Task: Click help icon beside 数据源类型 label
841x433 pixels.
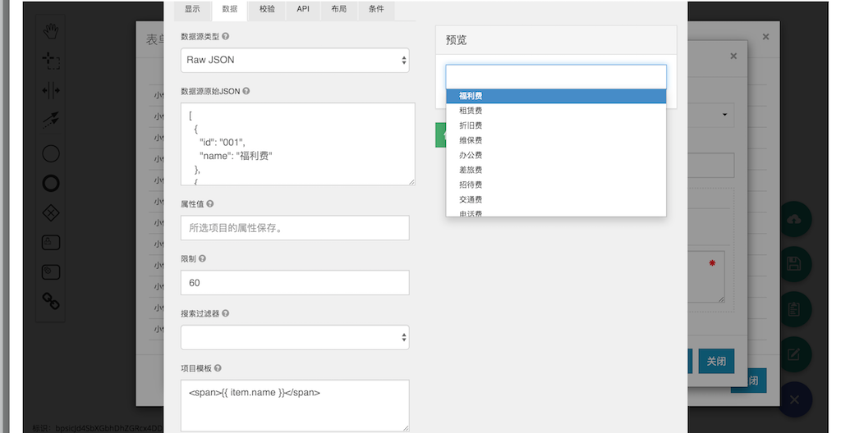Action: point(226,37)
